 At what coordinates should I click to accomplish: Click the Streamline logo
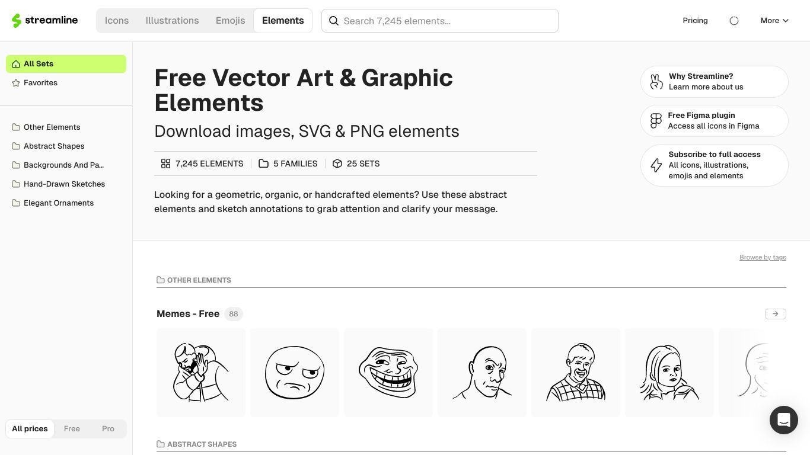(x=44, y=20)
